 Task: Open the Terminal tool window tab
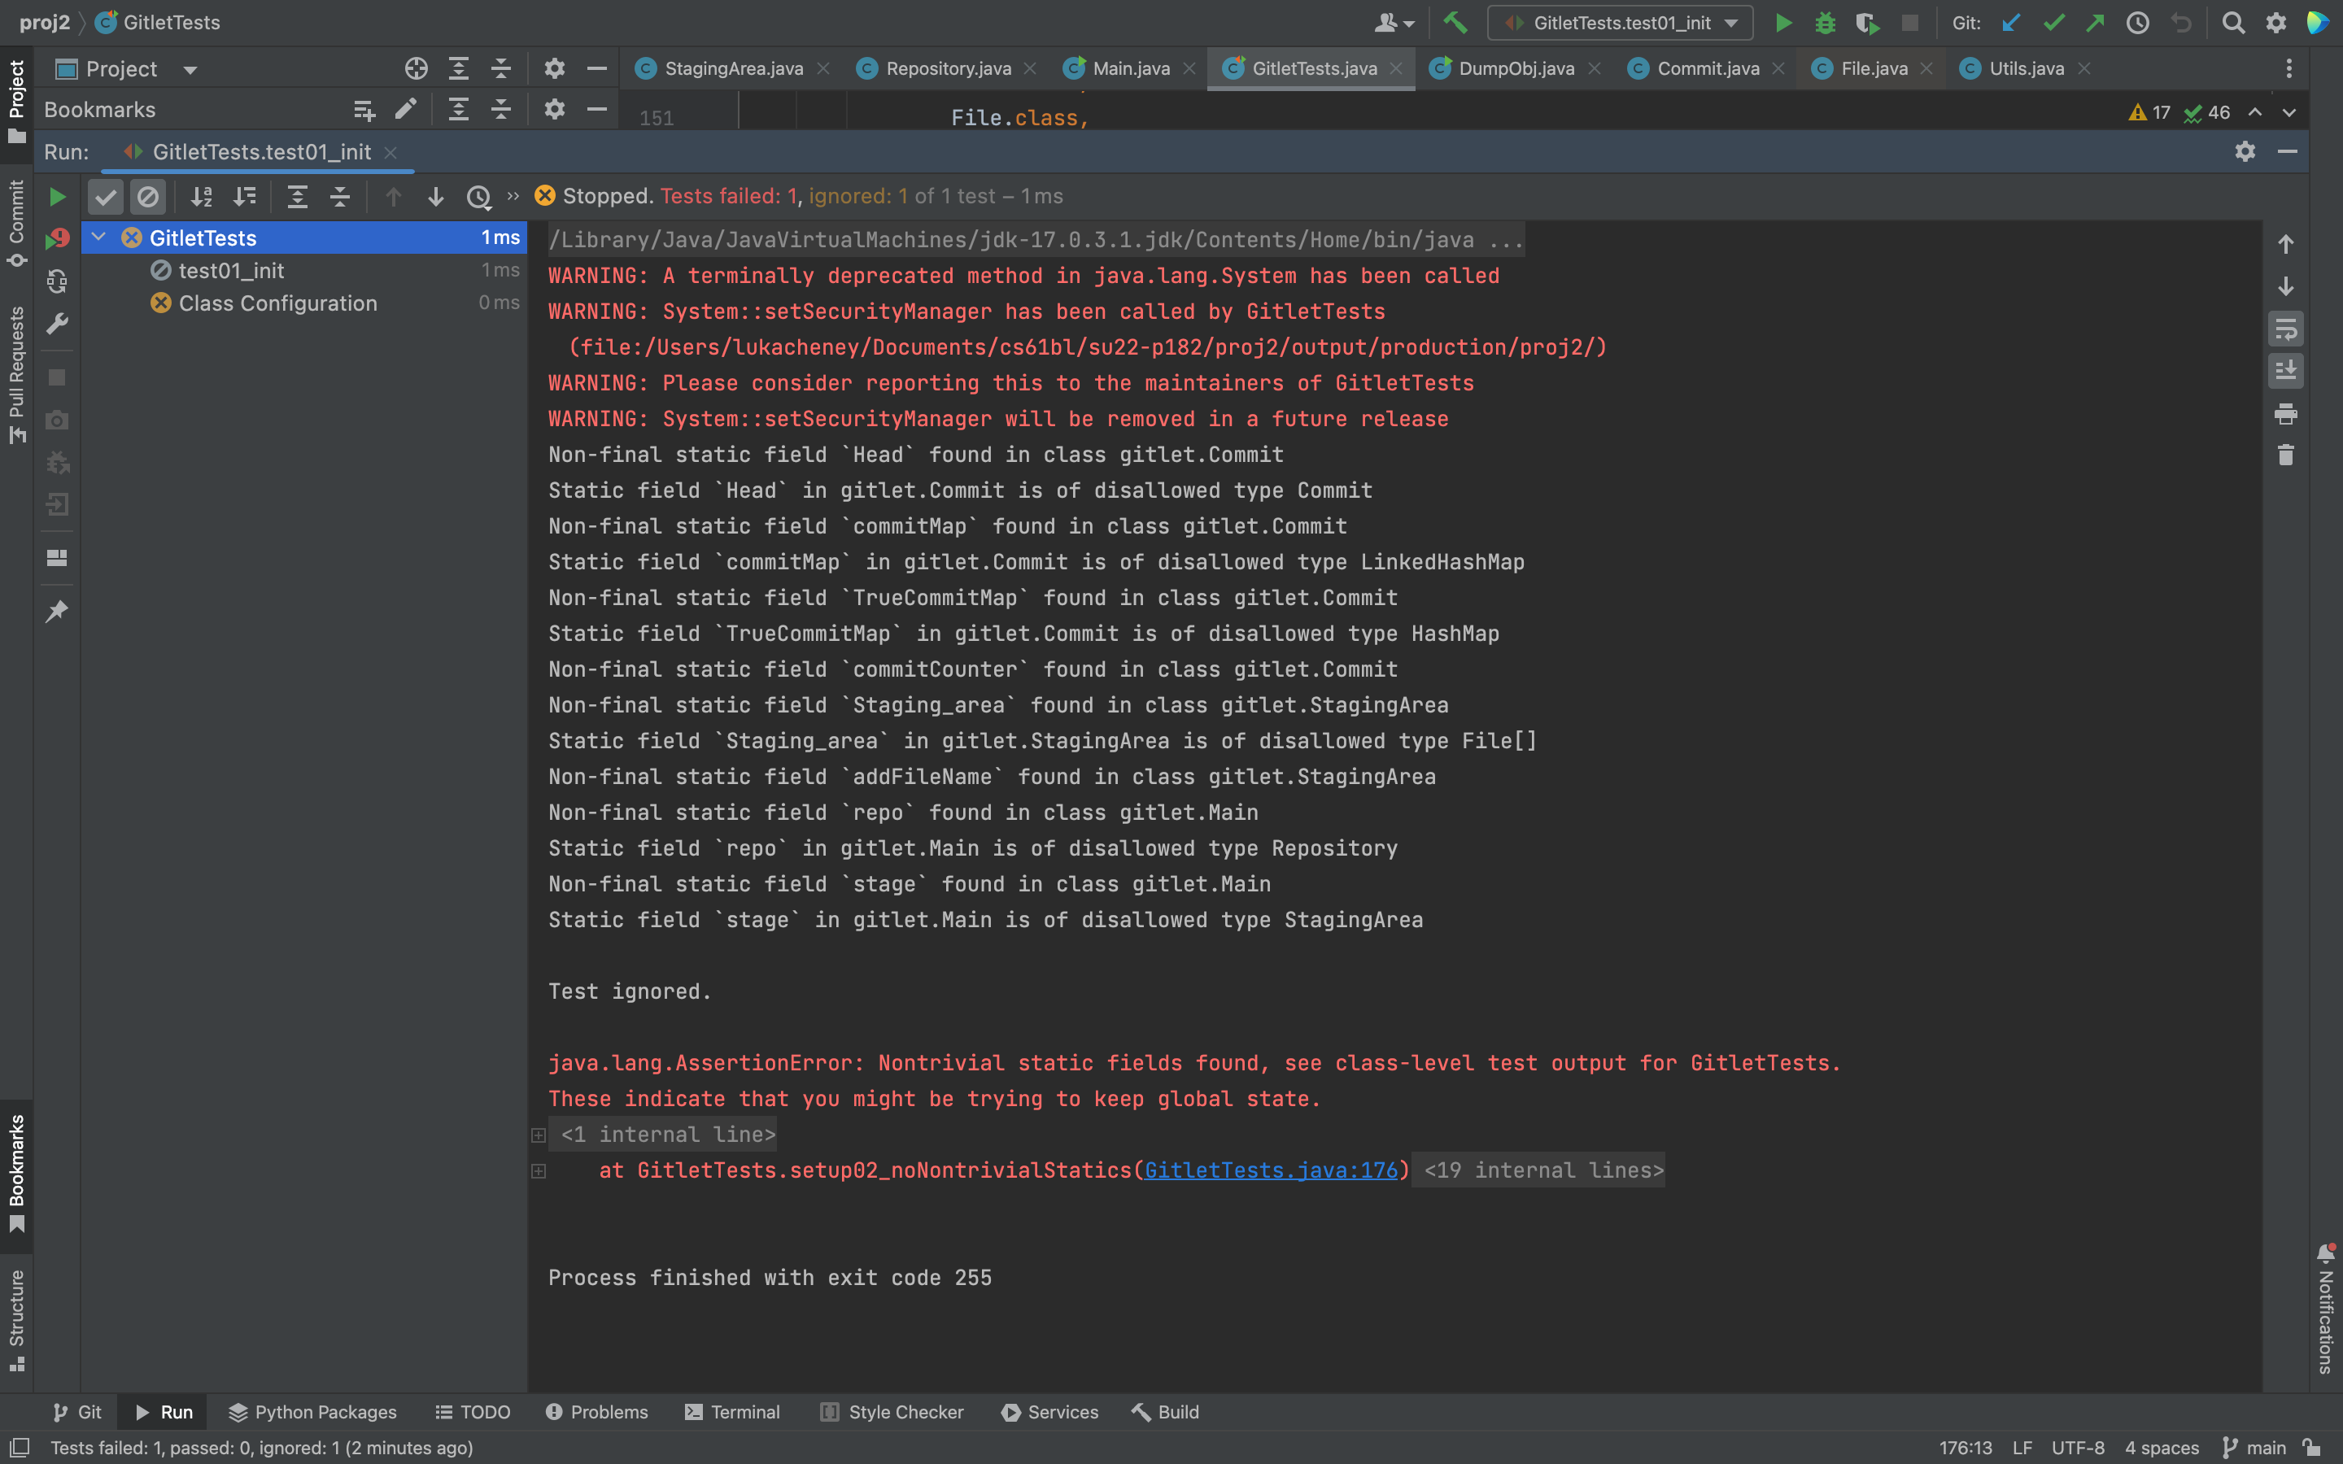pyautogui.click(x=732, y=1412)
